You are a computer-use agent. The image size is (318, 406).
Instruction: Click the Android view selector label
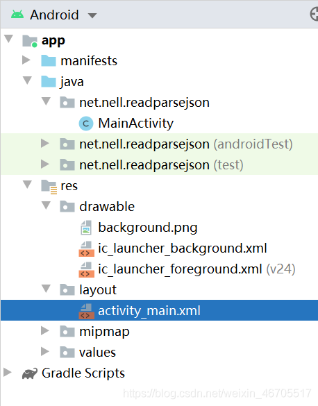(x=54, y=15)
